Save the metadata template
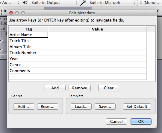Viewport: 162px width, 133px height. click(x=105, y=107)
